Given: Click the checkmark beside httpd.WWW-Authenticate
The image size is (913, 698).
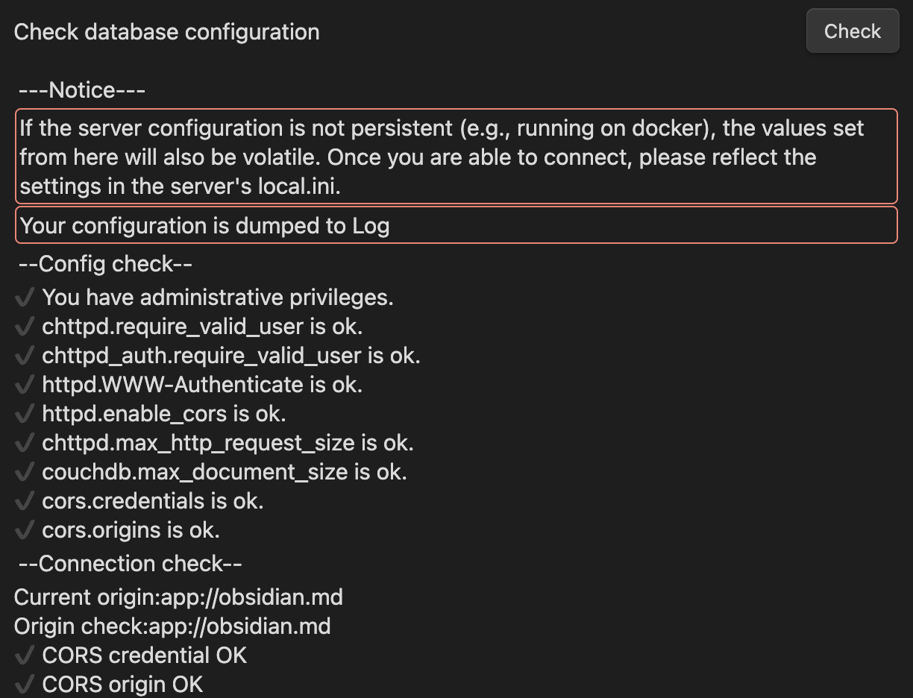Looking at the screenshot, I should (25, 386).
